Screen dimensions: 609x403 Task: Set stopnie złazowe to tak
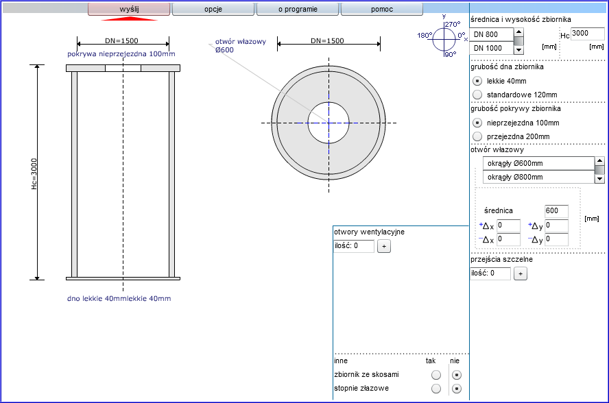coord(436,389)
